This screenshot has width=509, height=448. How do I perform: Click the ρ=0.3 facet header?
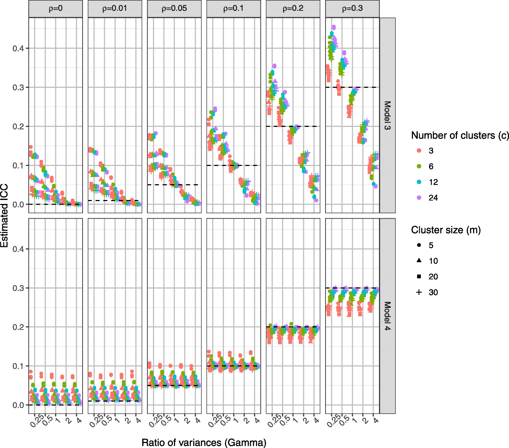coord(352,9)
